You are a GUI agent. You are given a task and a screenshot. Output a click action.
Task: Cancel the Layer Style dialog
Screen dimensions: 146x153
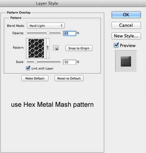[x=126, y=25]
